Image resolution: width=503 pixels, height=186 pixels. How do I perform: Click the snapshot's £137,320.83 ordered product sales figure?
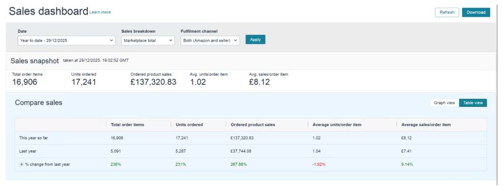pyautogui.click(x=153, y=82)
